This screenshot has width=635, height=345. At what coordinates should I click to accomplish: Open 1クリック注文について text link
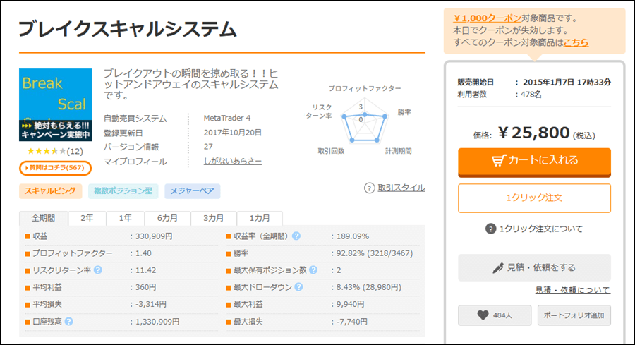[x=541, y=229]
